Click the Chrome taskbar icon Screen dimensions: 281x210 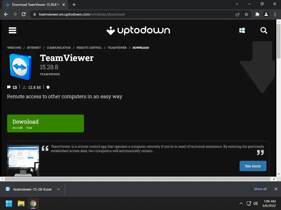coord(33,203)
